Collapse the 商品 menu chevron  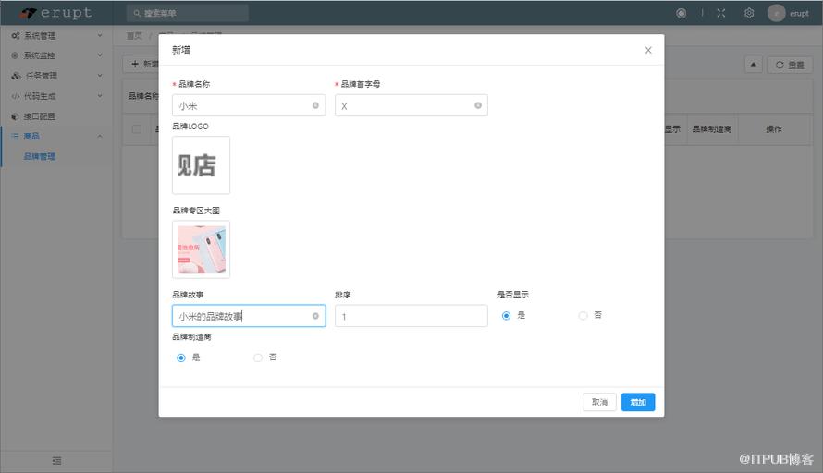coord(100,137)
